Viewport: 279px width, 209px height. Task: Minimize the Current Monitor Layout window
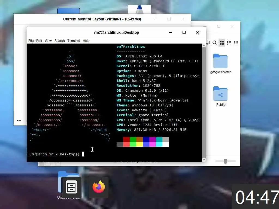tap(156, 19)
